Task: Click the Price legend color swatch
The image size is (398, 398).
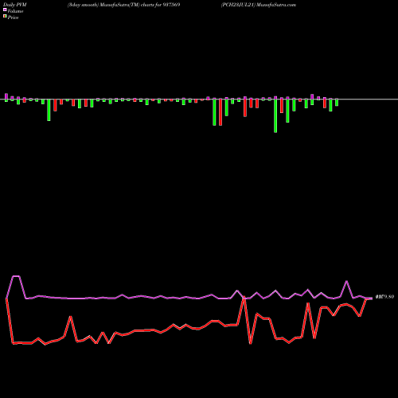Action: pyautogui.click(x=5, y=16)
